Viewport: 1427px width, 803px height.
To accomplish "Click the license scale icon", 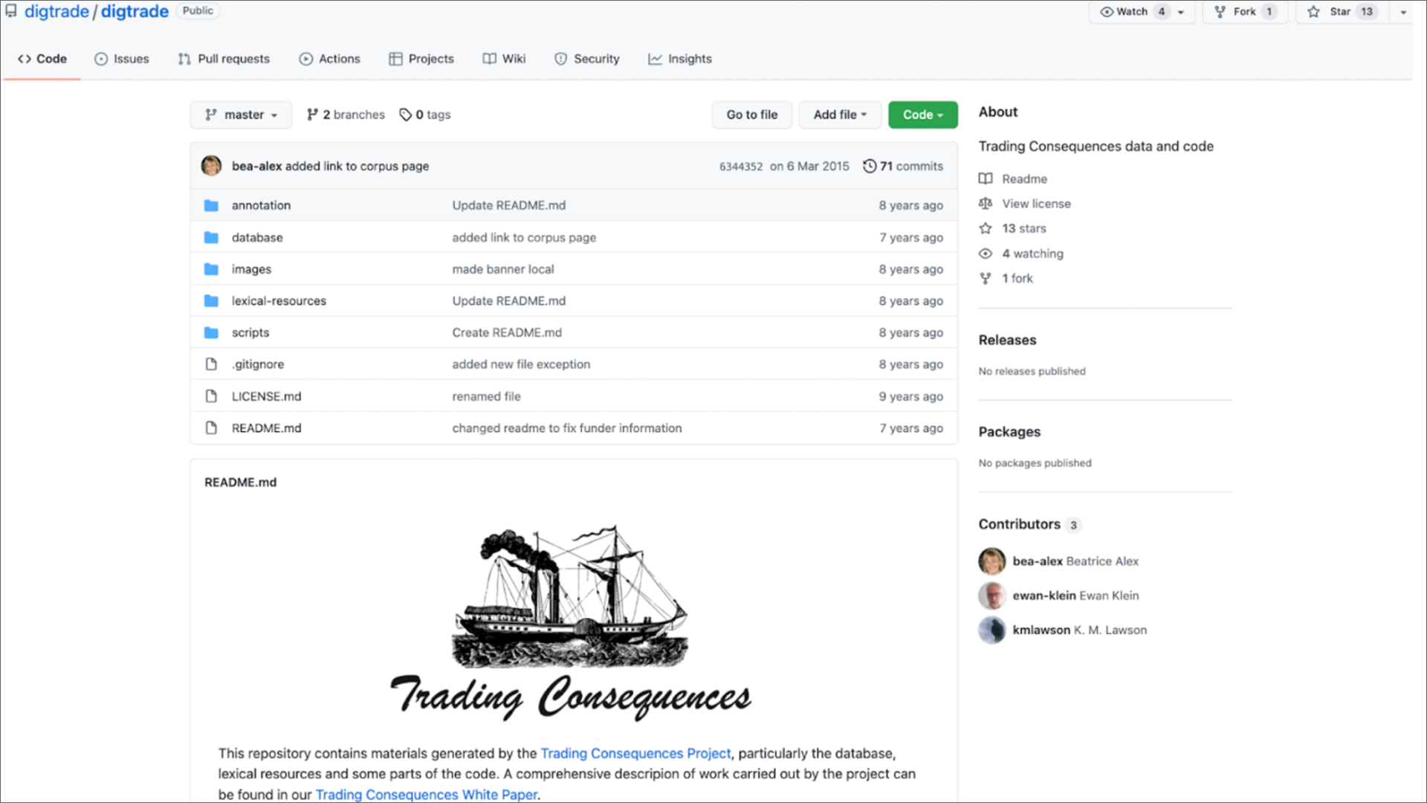I will (x=986, y=204).
